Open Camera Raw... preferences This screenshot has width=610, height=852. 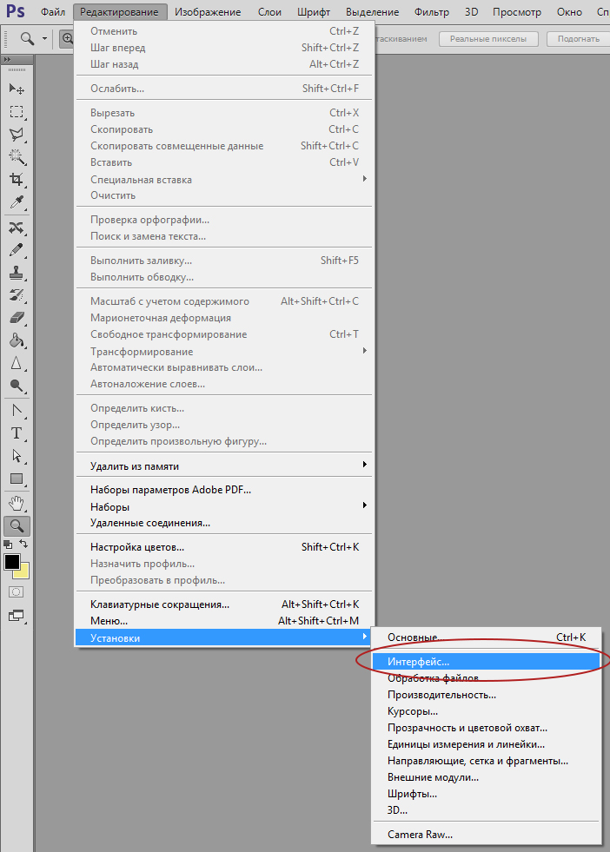tap(486, 834)
